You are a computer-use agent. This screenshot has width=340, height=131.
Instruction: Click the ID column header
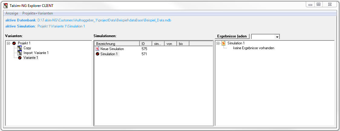[145, 44]
